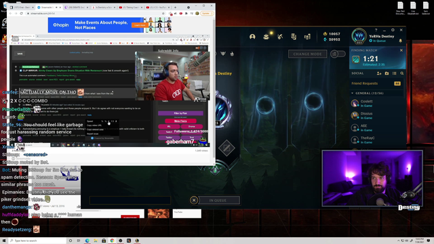This screenshot has height=244, width=434.
Task: Open the Collection icon in League client
Action: [x=266, y=37]
